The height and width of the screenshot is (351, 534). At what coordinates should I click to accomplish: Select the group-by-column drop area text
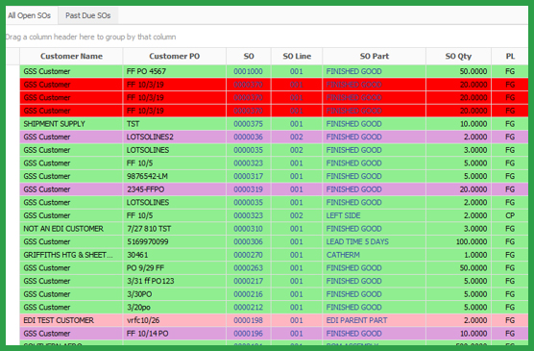[x=91, y=37]
